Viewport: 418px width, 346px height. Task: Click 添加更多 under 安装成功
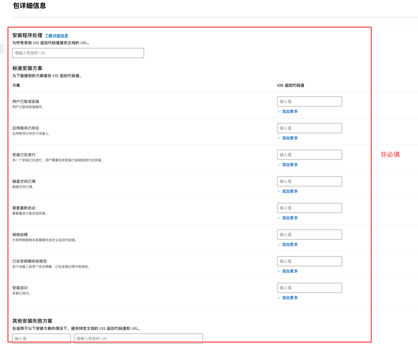pyautogui.click(x=290, y=298)
